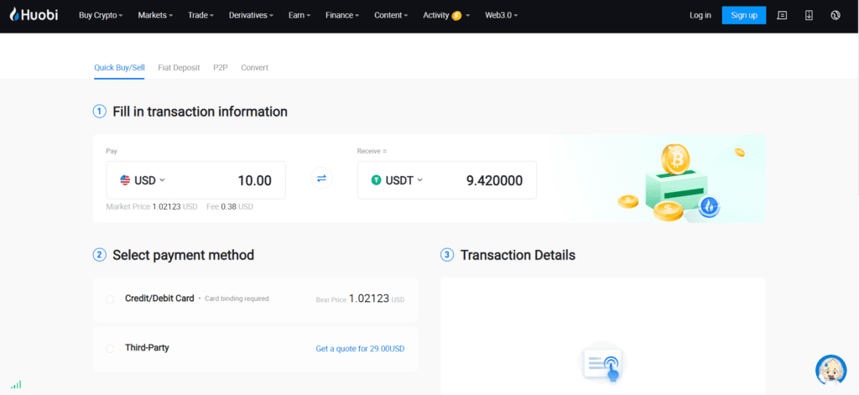This screenshot has height=395, width=859.
Task: Swap Pay and Receive currencies
Action: (x=321, y=179)
